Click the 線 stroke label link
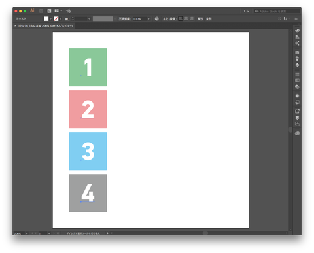 67,19
